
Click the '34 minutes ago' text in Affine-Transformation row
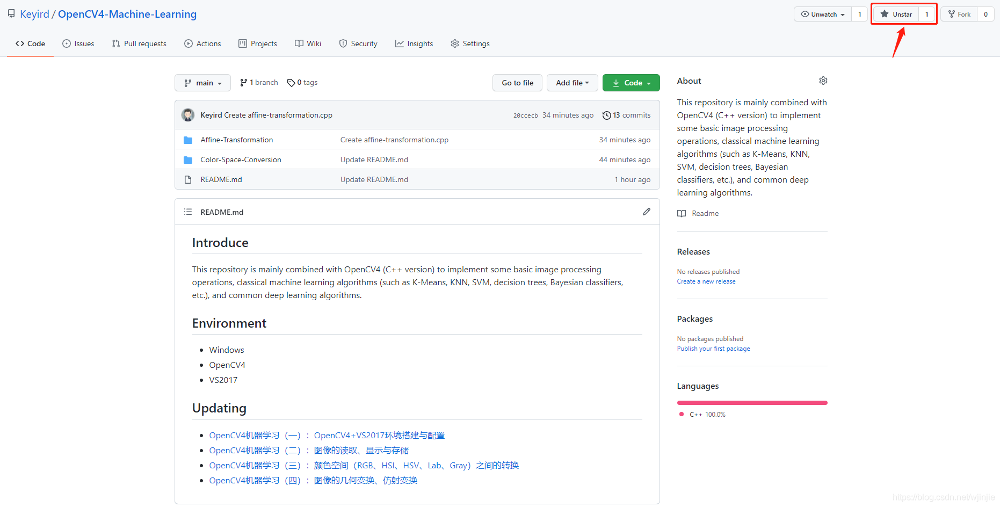coord(625,140)
